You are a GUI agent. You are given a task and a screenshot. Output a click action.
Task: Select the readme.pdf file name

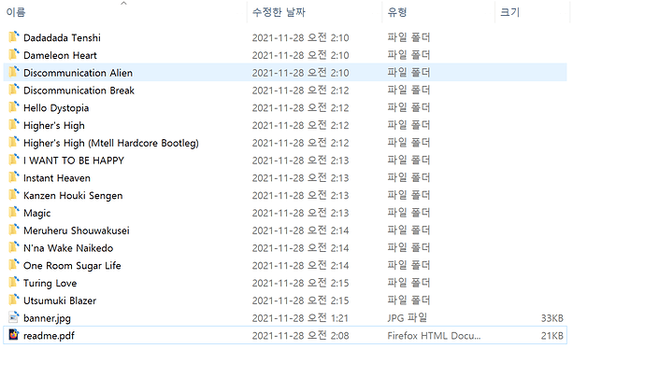[49, 336]
